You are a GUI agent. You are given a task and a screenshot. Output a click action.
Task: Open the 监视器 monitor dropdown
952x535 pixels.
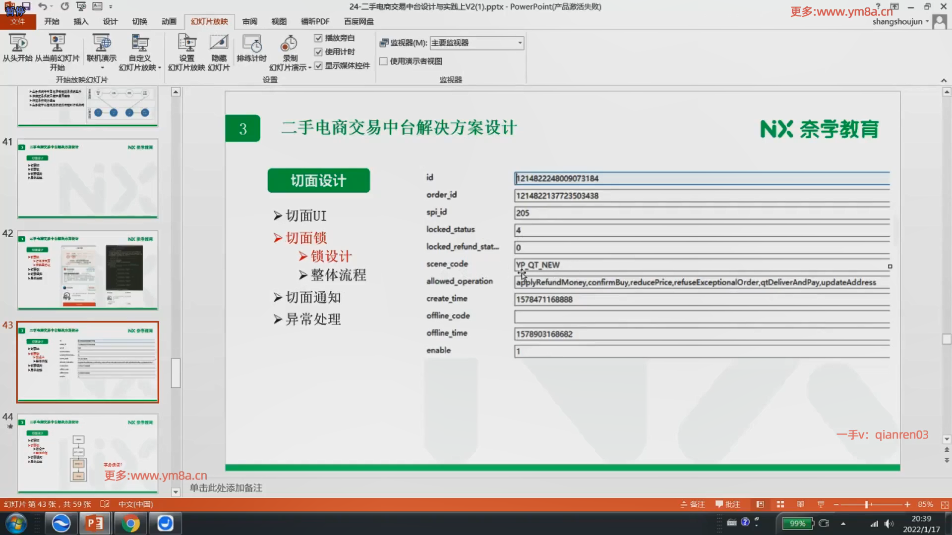tap(520, 43)
